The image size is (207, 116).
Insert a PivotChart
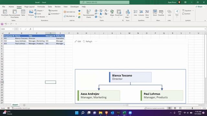119,13
